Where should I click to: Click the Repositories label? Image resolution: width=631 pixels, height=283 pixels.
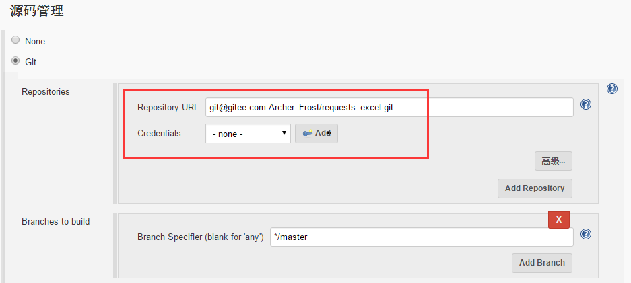tap(46, 92)
